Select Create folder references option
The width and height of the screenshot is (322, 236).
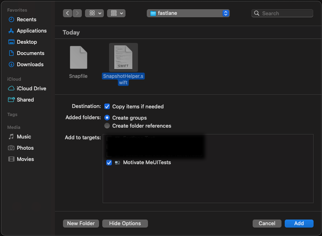[x=107, y=126]
